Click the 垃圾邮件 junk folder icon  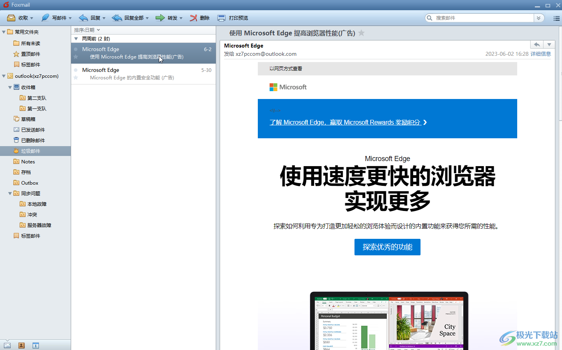17,150
